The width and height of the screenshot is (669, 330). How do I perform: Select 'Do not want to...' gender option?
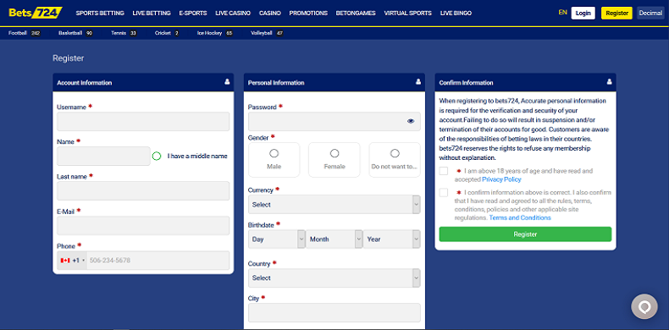(395, 153)
